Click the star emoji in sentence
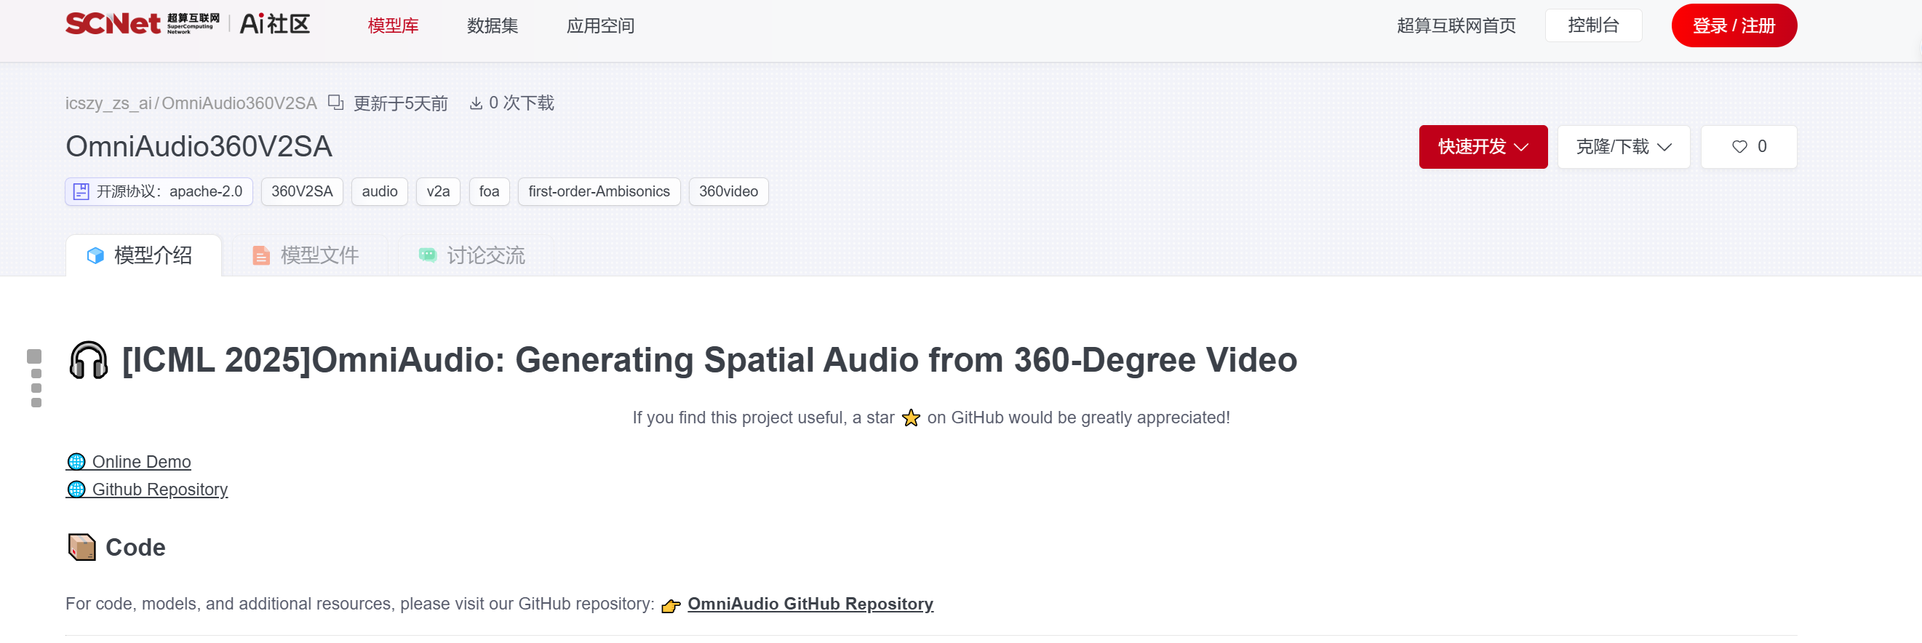The width and height of the screenshot is (1922, 643). click(910, 418)
